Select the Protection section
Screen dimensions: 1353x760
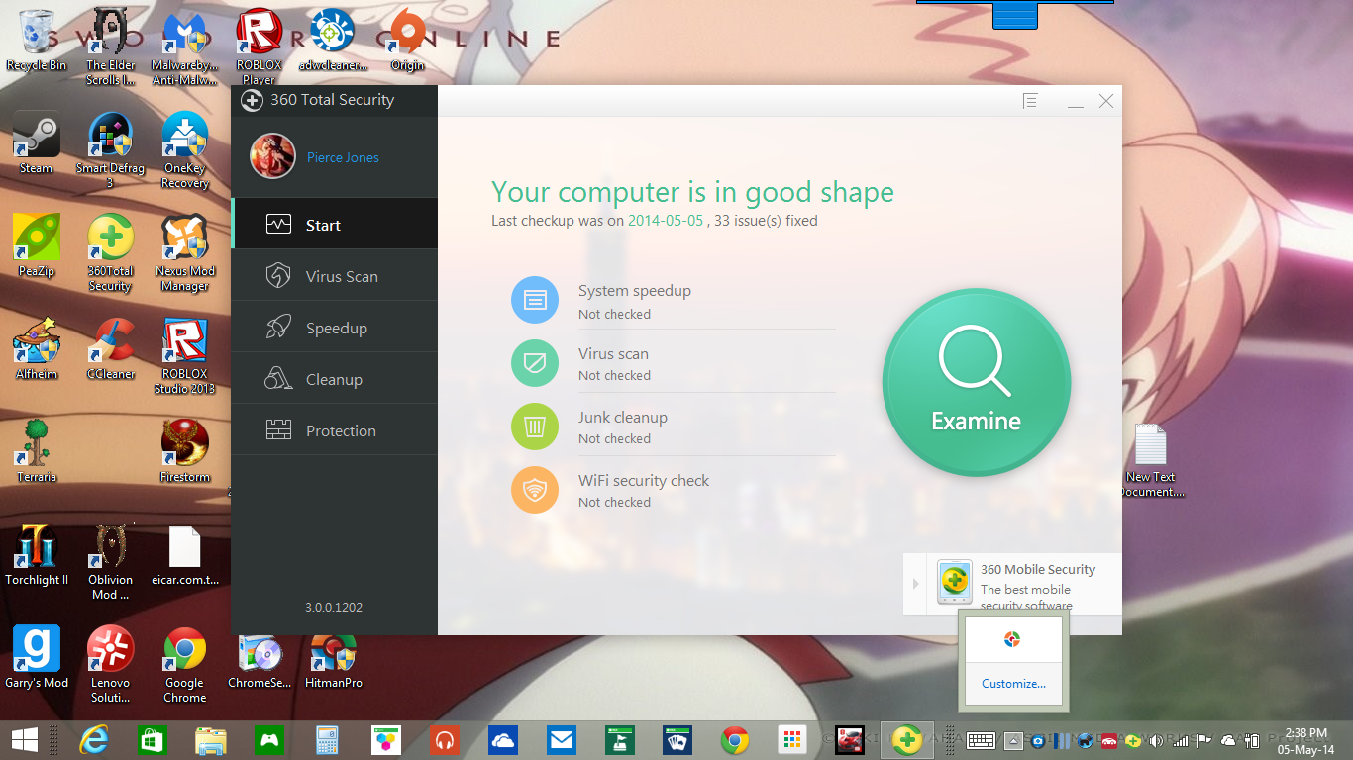pos(335,430)
